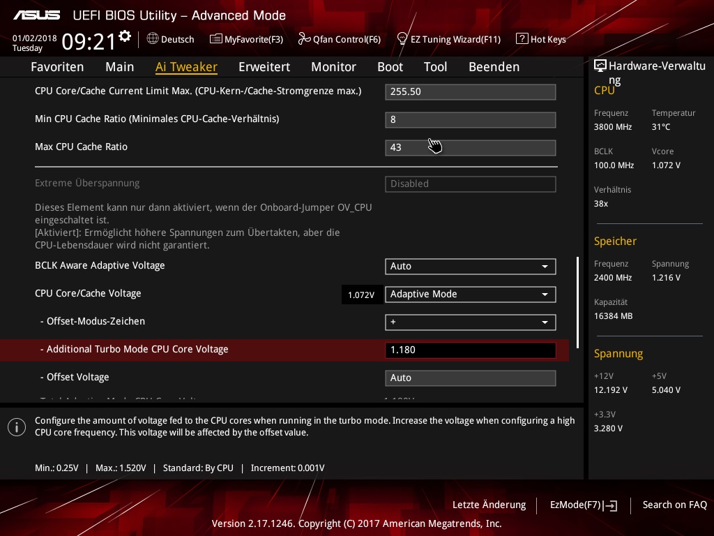Click the globe language icon
Screen dimensions: 714x536
[x=153, y=39]
